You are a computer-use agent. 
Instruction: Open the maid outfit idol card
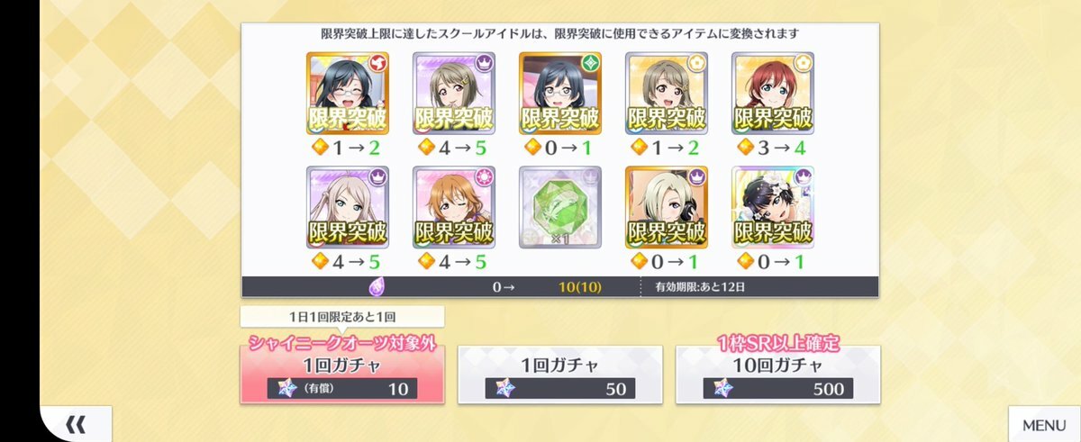click(x=773, y=207)
